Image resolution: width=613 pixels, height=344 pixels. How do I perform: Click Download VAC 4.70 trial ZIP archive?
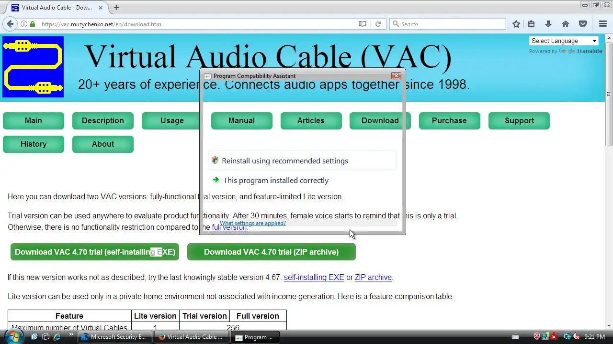point(271,252)
